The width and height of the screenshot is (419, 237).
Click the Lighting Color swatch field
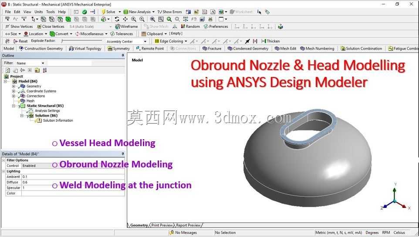click(x=73, y=193)
